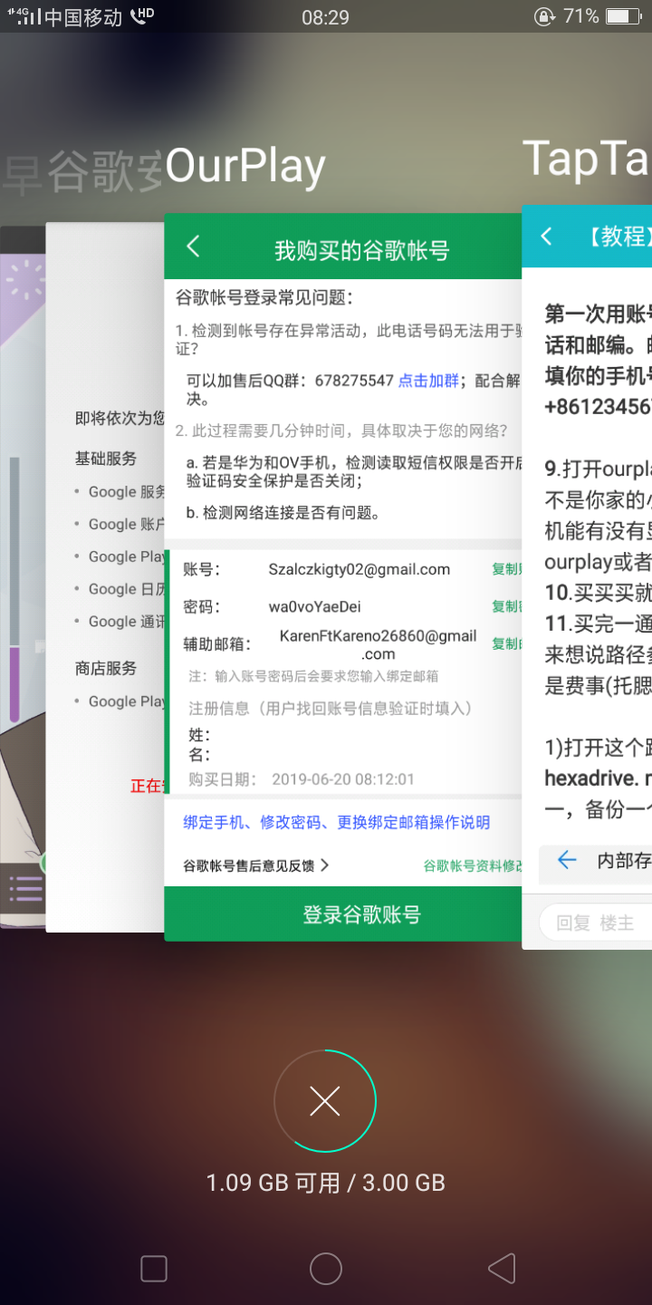Tap 商店服务 heading in installer card
This screenshot has height=1305, width=652.
[106, 668]
